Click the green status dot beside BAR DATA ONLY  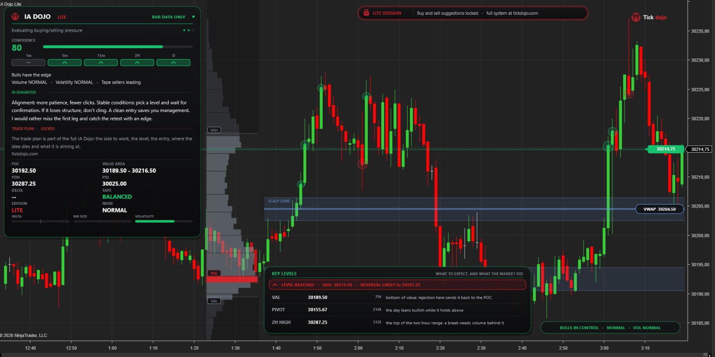pos(193,17)
